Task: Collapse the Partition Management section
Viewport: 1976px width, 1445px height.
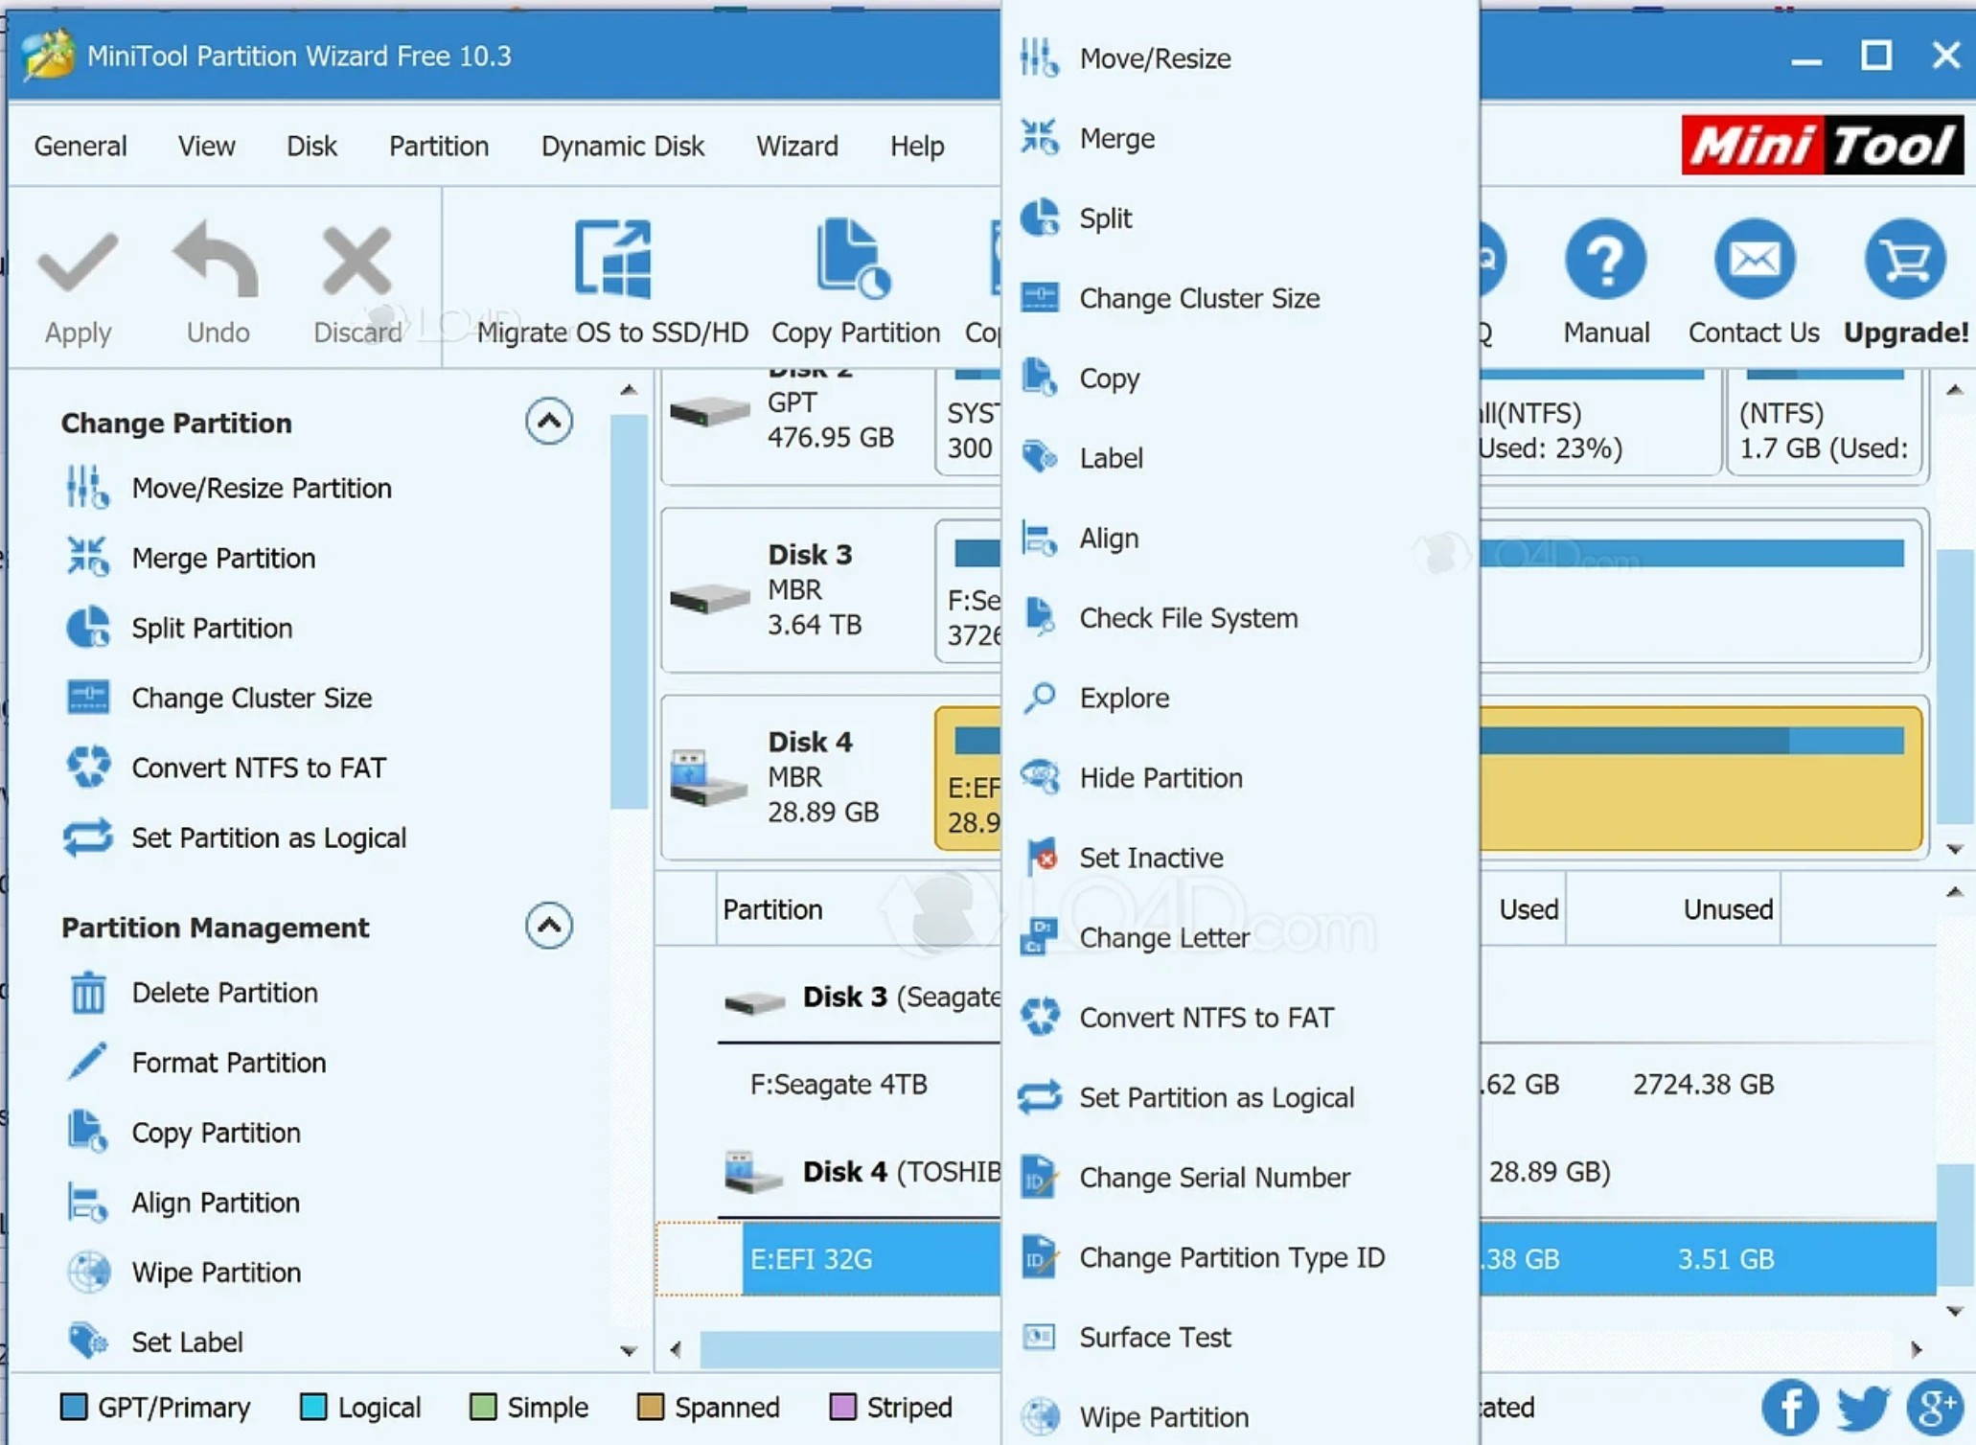Action: (x=549, y=926)
